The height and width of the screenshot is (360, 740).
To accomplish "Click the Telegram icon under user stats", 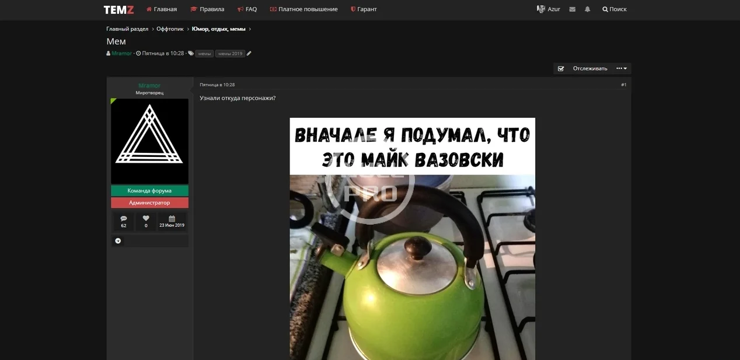I will (x=118, y=241).
